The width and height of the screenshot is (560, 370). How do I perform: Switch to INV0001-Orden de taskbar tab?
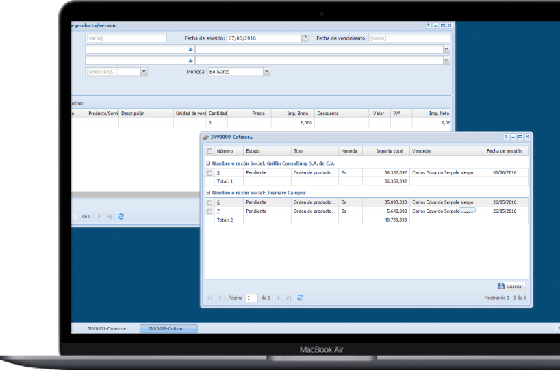click(110, 329)
